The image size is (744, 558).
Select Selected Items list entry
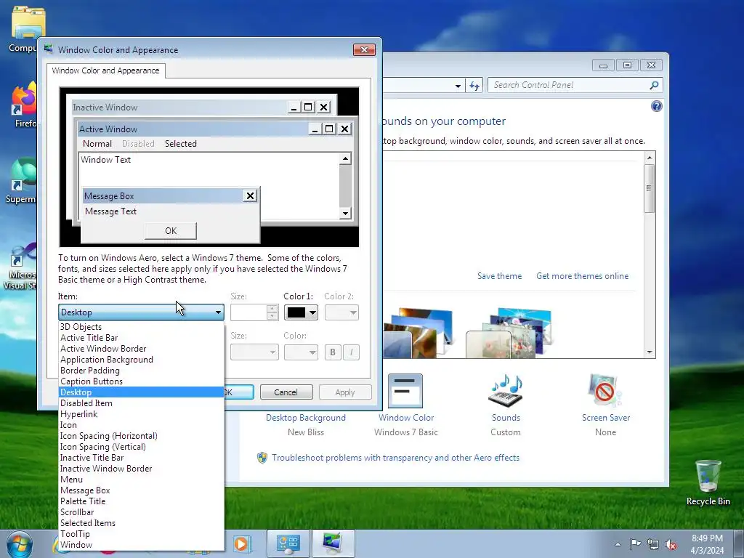pos(141,523)
